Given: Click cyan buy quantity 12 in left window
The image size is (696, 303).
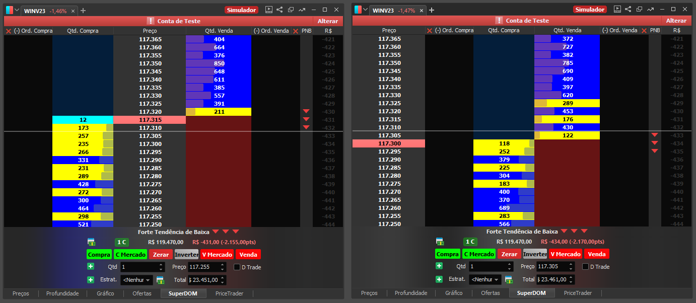Looking at the screenshot, I should pos(83,120).
